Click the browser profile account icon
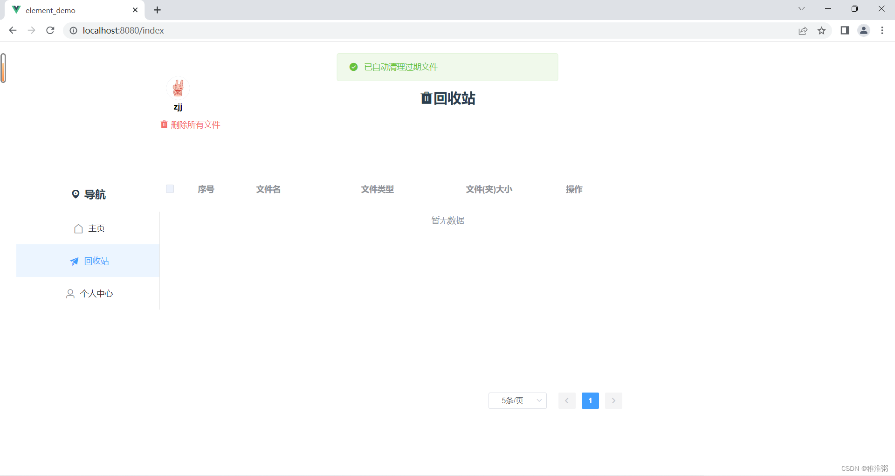The width and height of the screenshot is (895, 476). (864, 30)
